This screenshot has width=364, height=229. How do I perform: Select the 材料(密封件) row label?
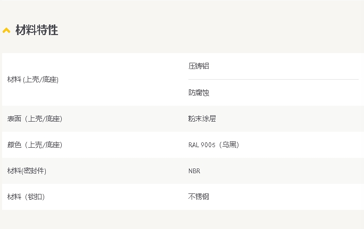point(27,171)
